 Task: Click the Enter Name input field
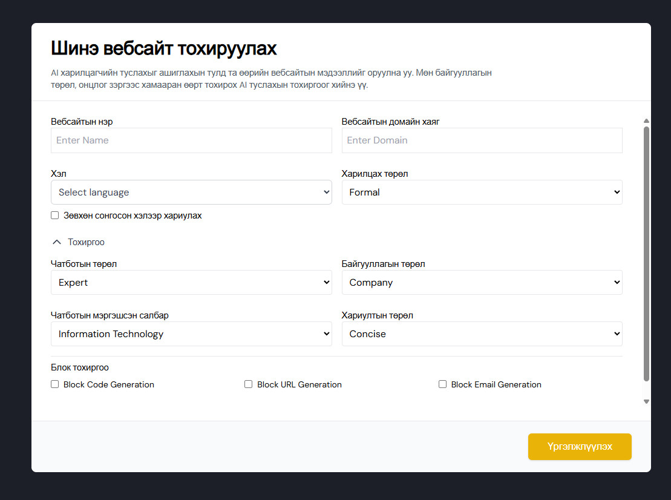click(x=191, y=140)
